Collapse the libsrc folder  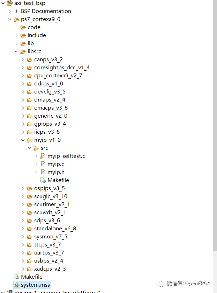pos(16,51)
